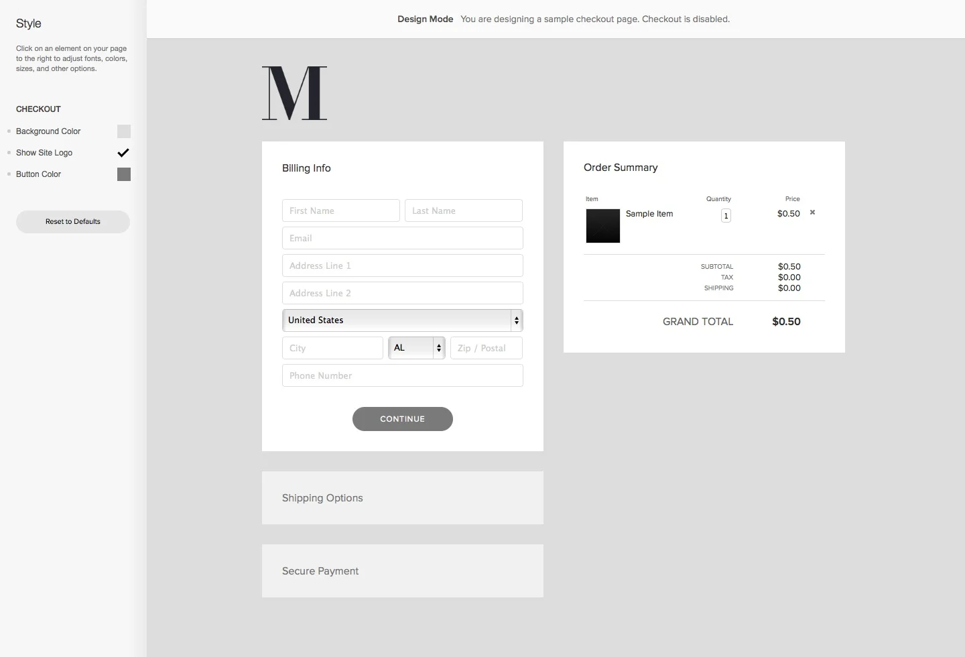This screenshot has height=657, width=965.
Task: Select the Background Color style option
Action: point(48,131)
